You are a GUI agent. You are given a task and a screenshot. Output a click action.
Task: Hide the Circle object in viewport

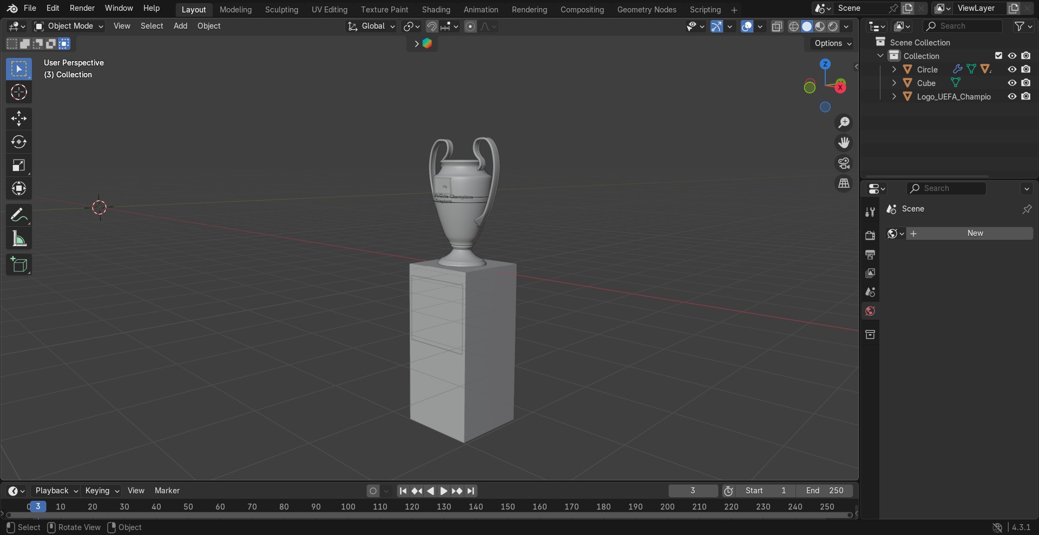(x=1012, y=69)
